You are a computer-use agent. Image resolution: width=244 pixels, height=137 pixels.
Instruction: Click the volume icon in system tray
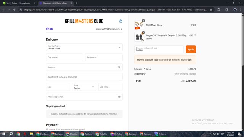click(x=218, y=134)
